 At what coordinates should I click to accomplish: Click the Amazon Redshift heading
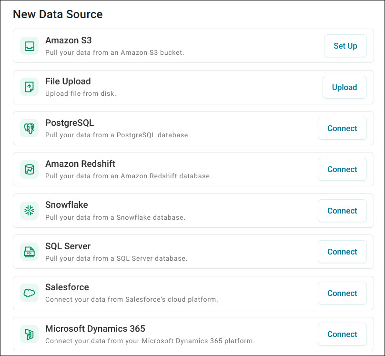81,164
